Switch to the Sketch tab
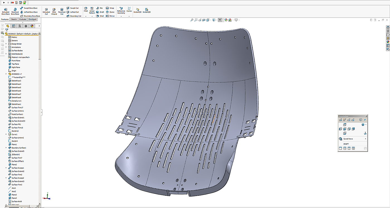390x208 pixels. (14, 19)
